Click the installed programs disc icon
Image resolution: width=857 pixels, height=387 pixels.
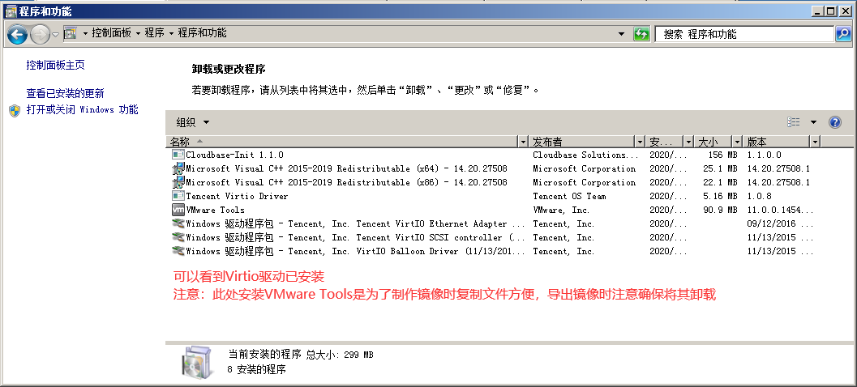pyautogui.click(x=197, y=362)
